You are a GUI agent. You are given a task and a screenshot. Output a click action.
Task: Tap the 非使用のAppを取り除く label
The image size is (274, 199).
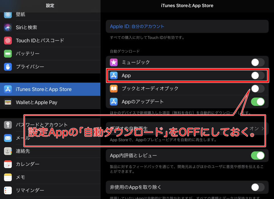pyautogui.click(x=136, y=187)
